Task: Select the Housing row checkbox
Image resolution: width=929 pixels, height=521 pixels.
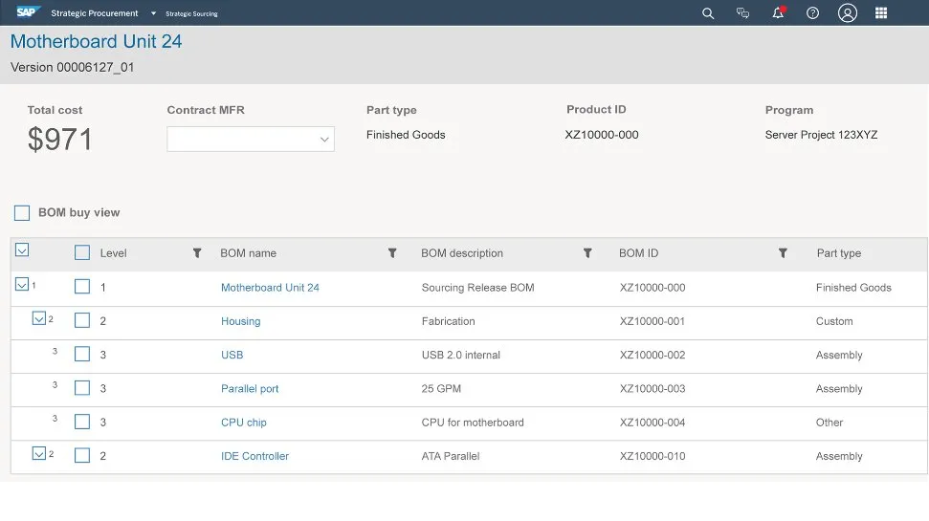Action: click(82, 321)
